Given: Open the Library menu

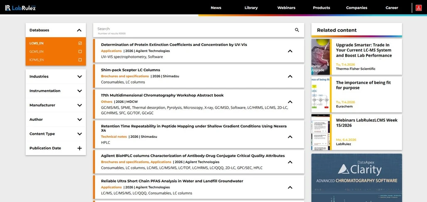Looking at the screenshot, I should tap(251, 7).
